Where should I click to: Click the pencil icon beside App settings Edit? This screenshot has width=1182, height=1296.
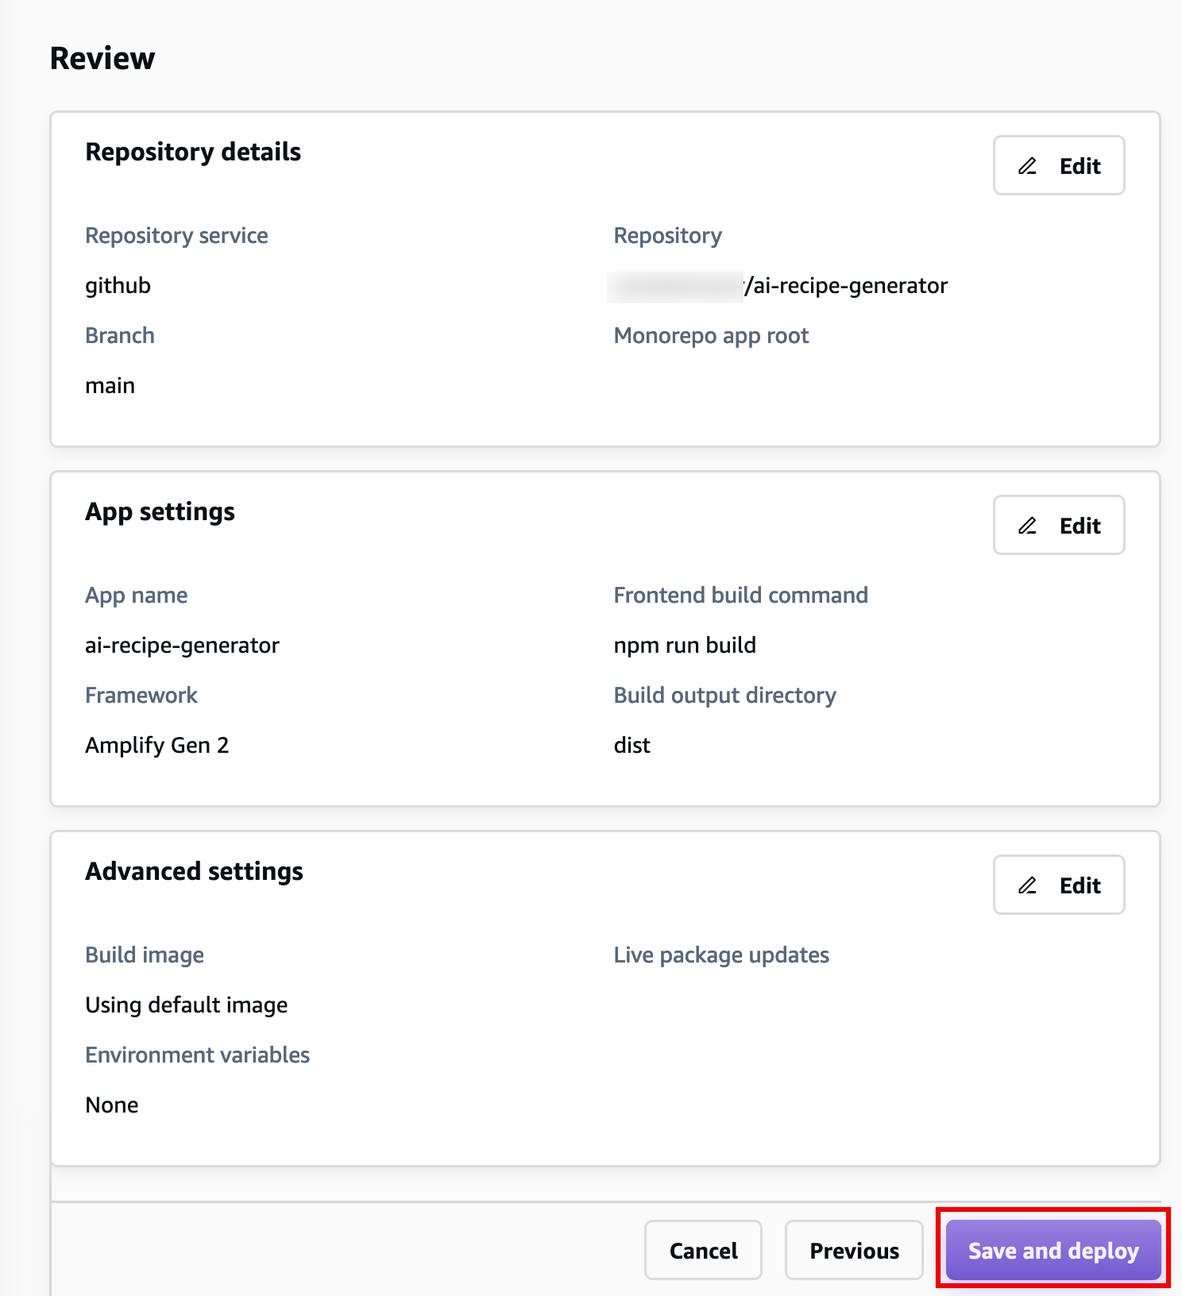1027,525
